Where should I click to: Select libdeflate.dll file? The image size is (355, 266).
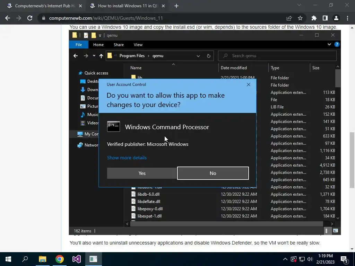coord(149,201)
